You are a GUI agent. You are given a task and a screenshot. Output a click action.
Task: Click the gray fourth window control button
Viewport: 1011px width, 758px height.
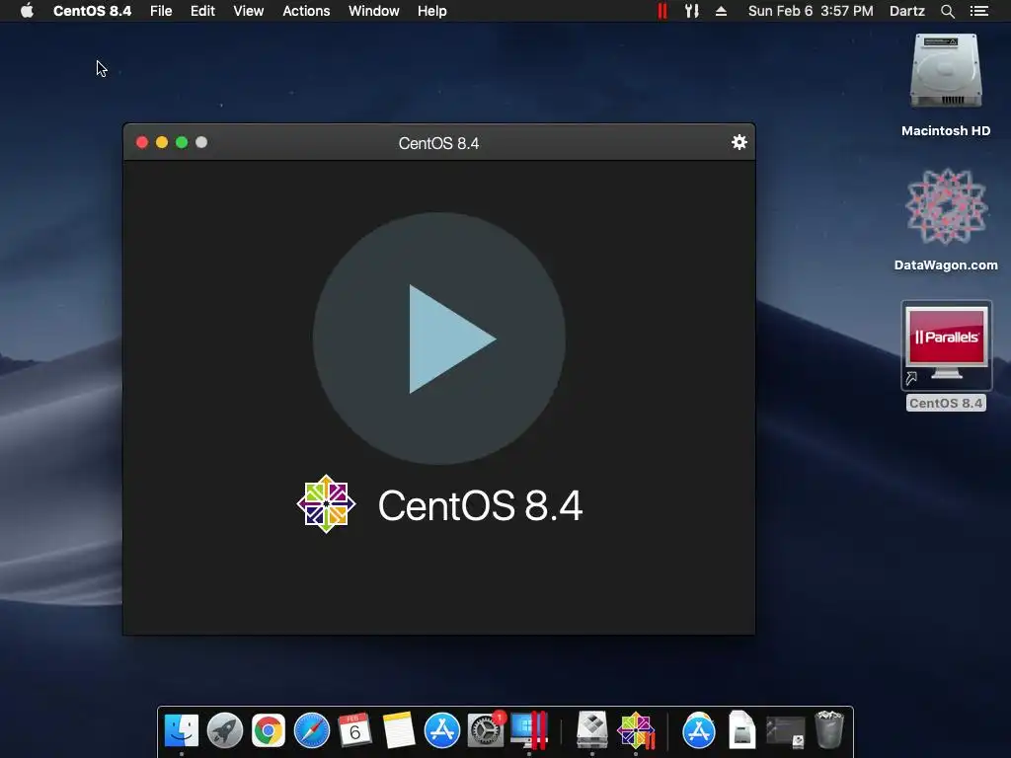[x=201, y=142]
